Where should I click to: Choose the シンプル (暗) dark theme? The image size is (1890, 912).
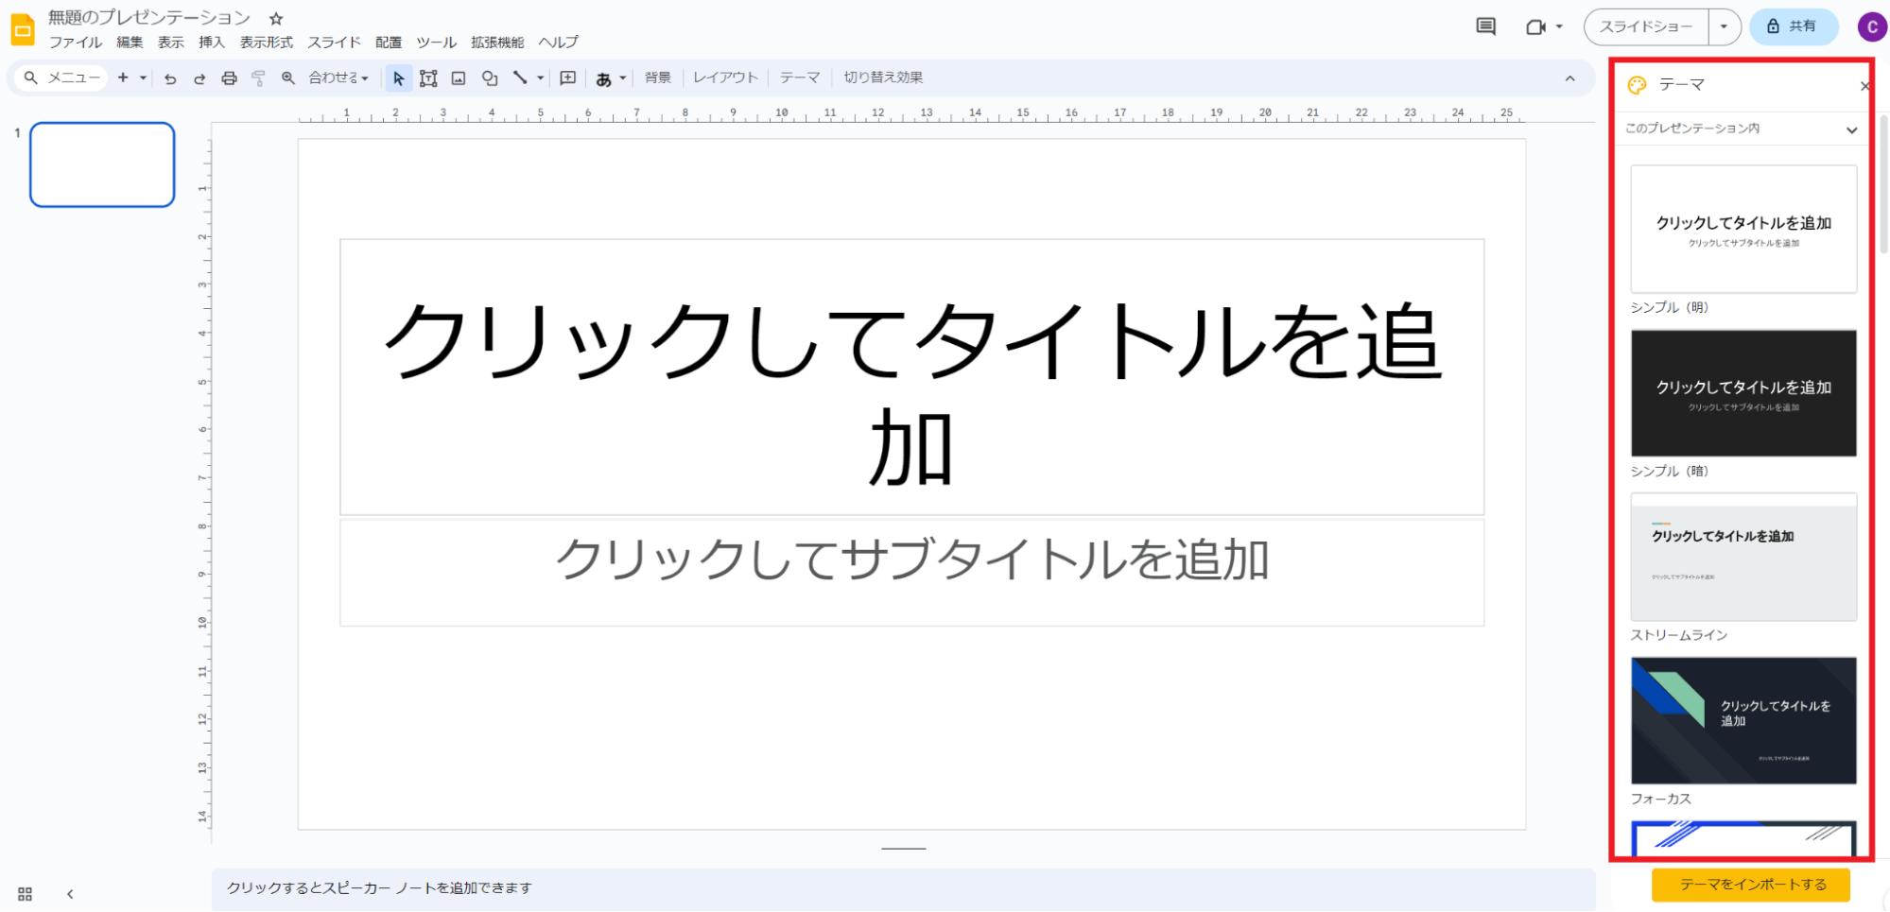(x=1743, y=393)
